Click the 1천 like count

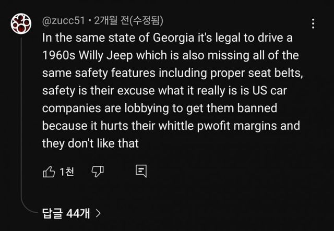click(x=67, y=171)
